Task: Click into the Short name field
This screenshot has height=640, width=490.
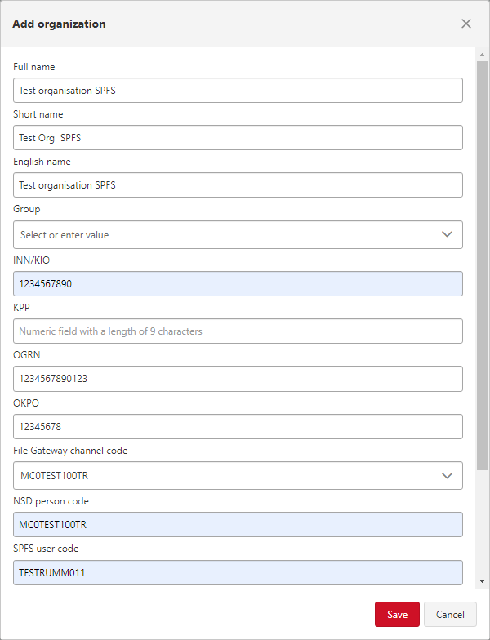Action: [x=238, y=137]
